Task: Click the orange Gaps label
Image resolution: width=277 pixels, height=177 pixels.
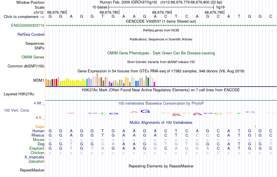Action: coord(40,126)
